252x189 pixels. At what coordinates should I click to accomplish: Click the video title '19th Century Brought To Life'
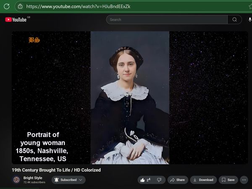coord(56,170)
